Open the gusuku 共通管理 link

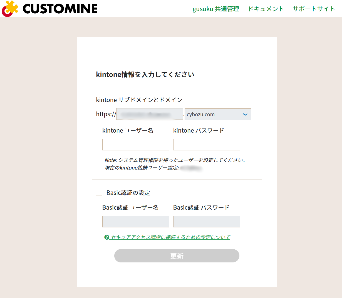[216, 9]
